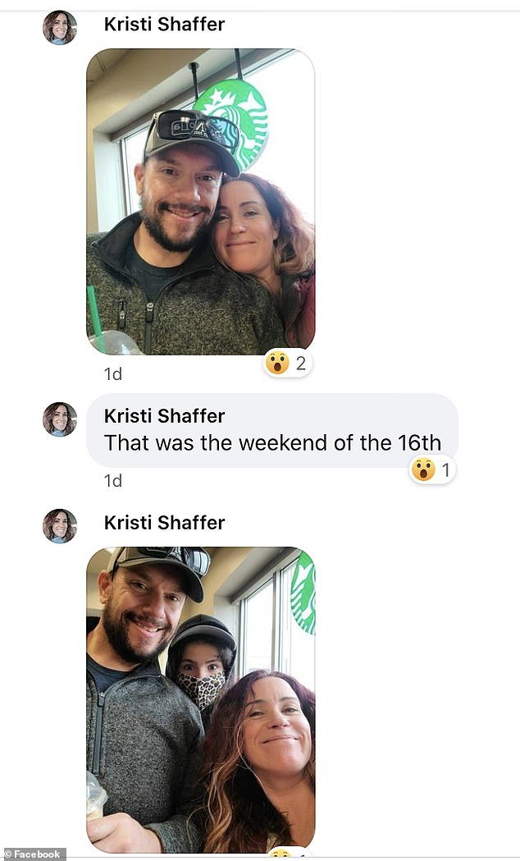Click the 1d timestamp under the first photo
Screen dimensions: 520x861
113,374
